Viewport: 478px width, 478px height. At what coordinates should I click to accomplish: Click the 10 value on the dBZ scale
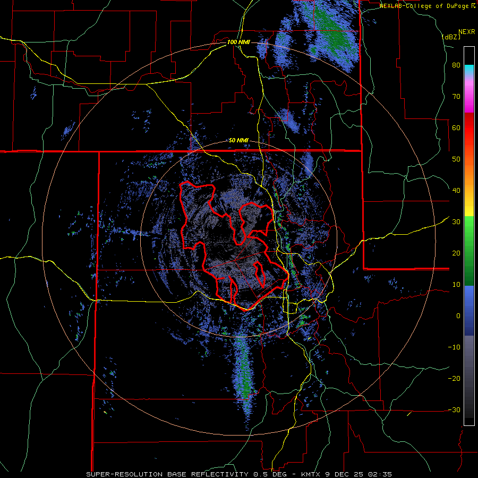tap(456, 285)
